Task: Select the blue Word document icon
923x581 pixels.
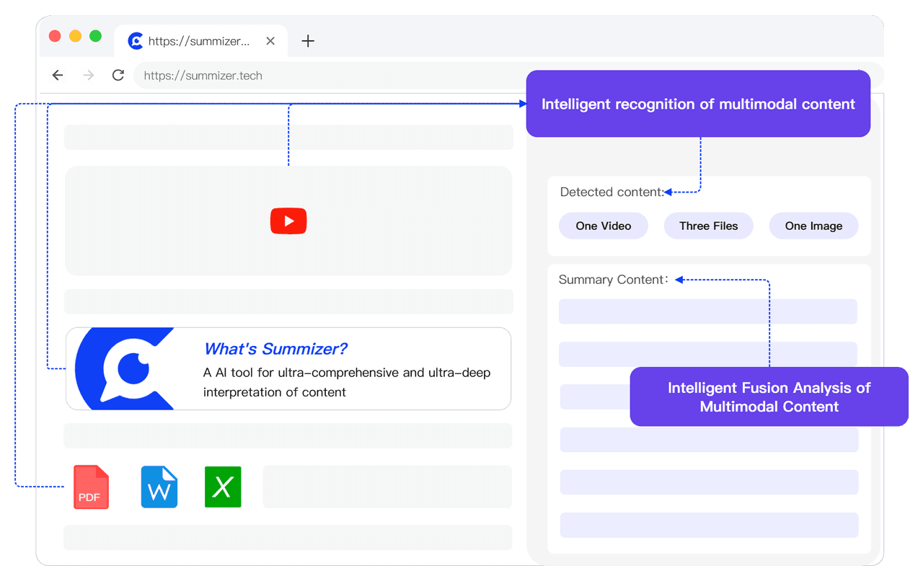Action: coord(159,487)
